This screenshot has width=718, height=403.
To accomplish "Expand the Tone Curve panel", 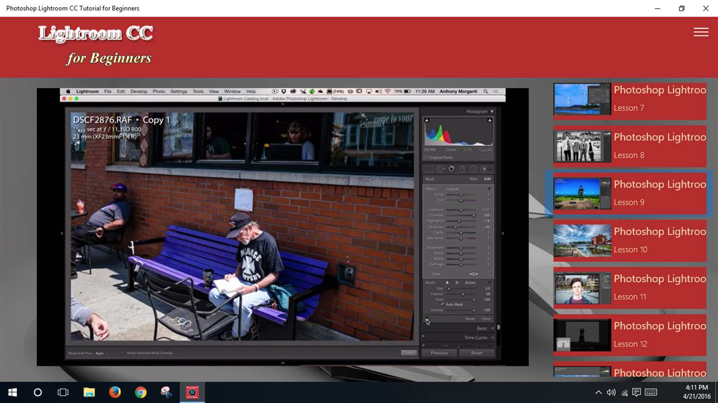I will (492, 337).
